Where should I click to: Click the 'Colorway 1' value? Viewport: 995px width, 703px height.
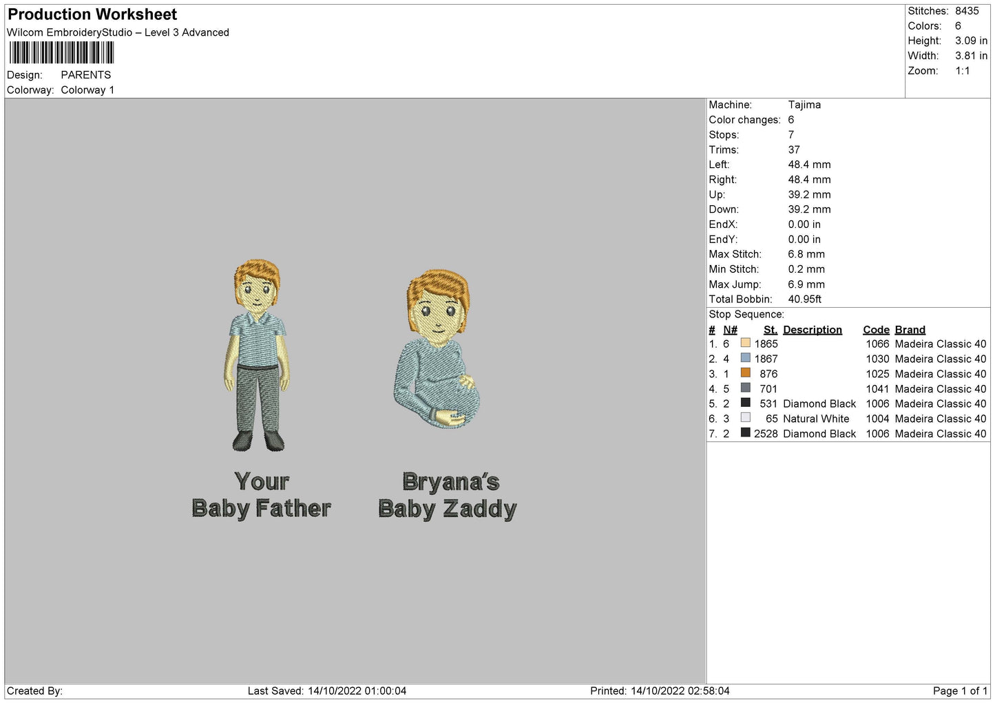click(x=87, y=90)
